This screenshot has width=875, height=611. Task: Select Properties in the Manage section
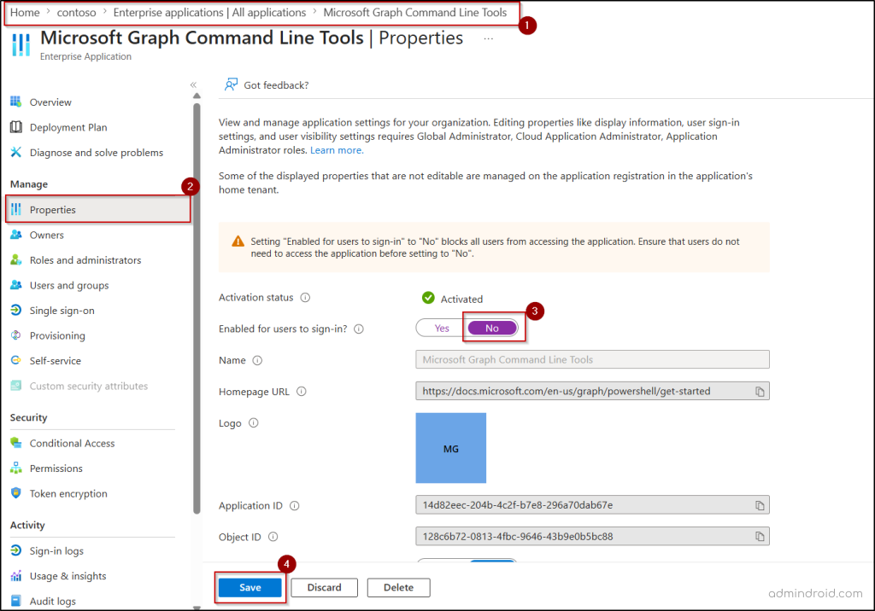pyautogui.click(x=98, y=209)
